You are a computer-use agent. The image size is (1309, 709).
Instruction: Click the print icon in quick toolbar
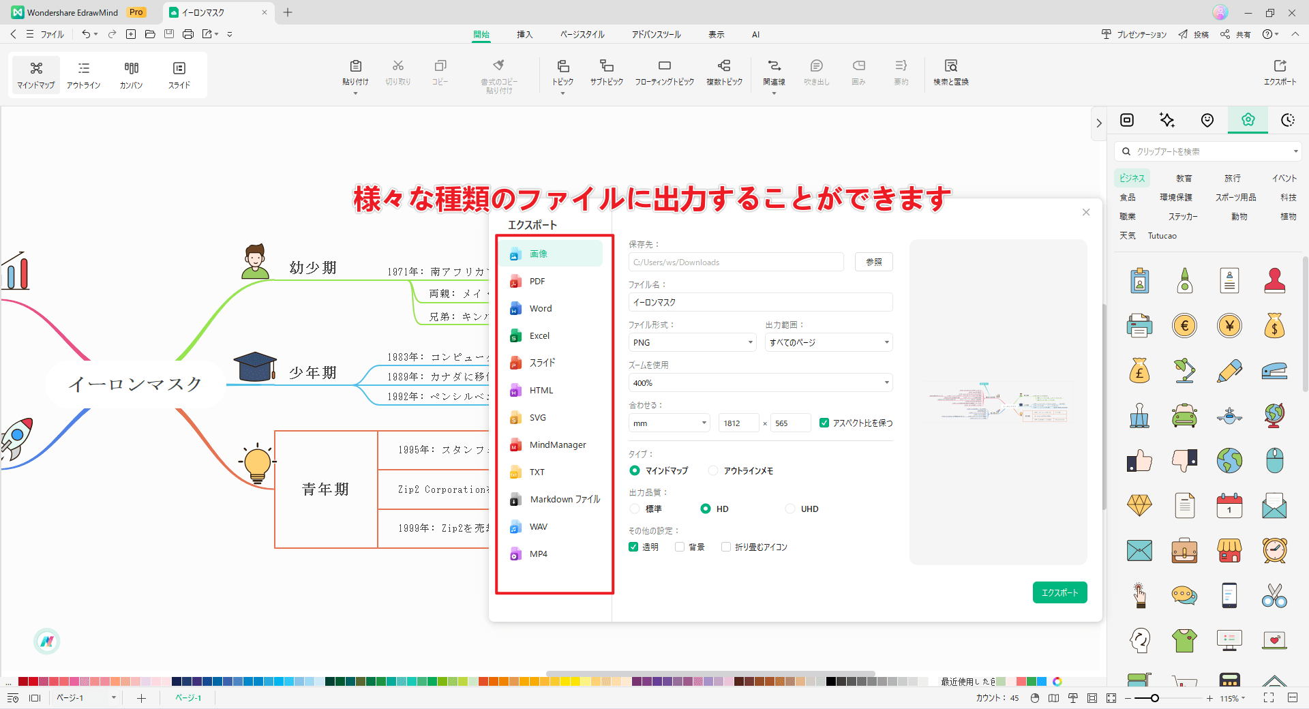(188, 34)
